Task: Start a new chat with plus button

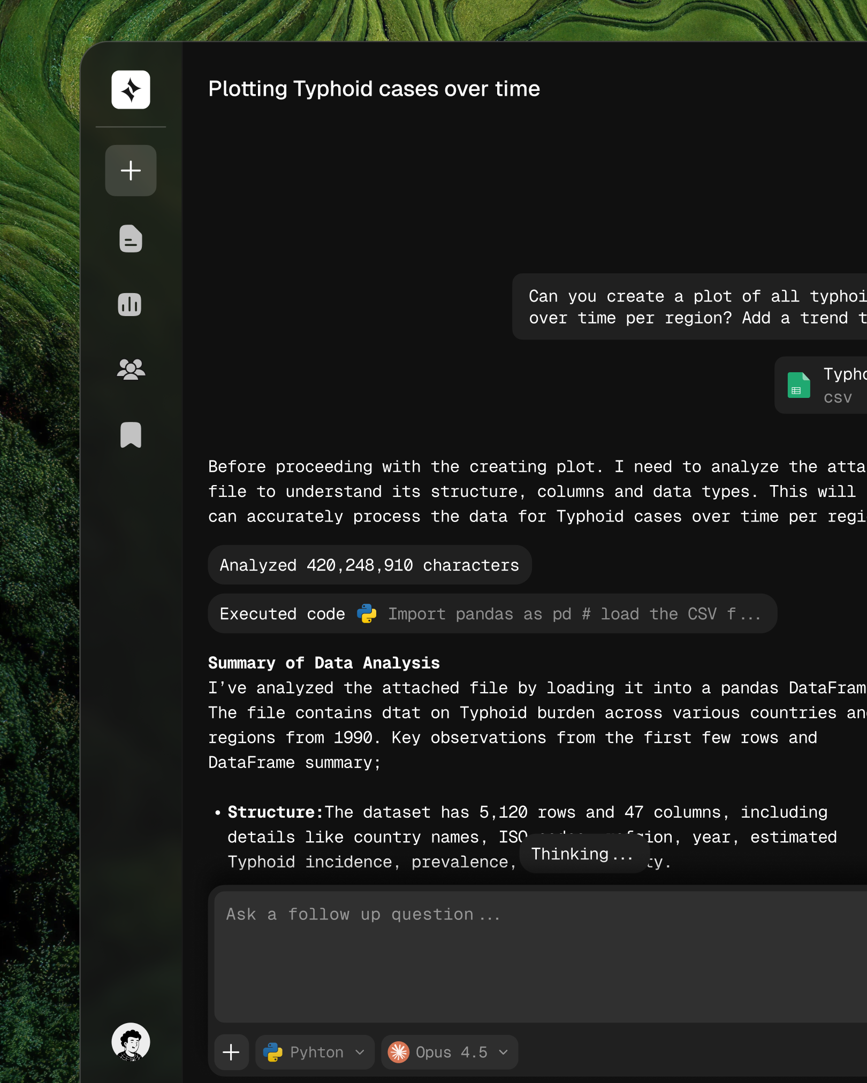Action: coord(131,171)
